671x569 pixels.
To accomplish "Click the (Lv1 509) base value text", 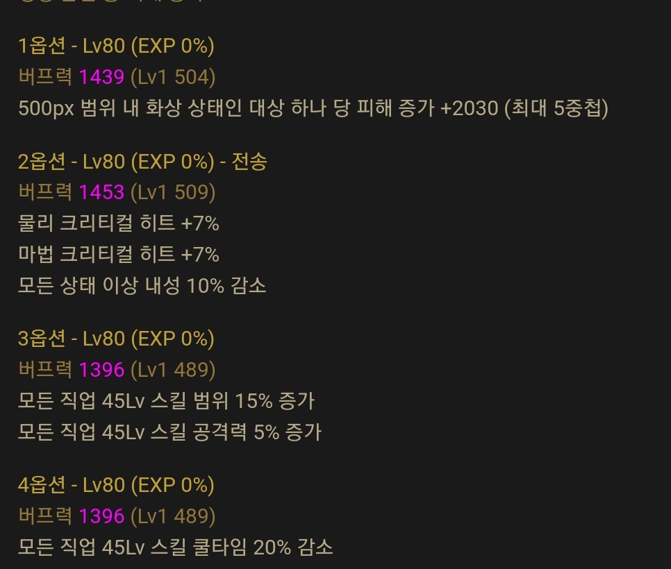I will [173, 192].
